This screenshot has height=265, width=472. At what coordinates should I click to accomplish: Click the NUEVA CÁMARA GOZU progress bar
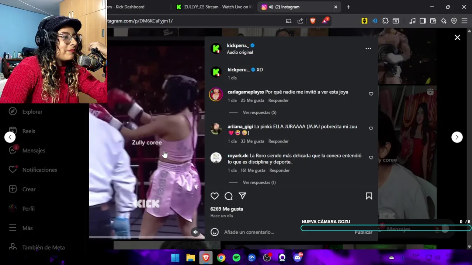pos(386,228)
